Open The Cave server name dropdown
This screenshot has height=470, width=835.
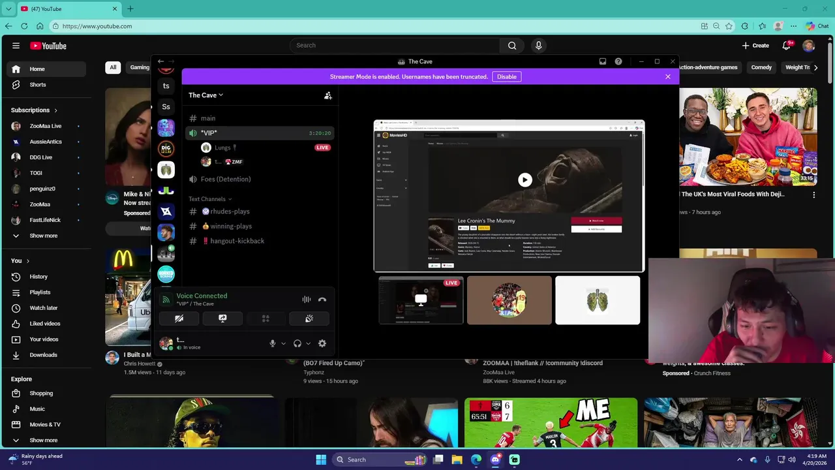[205, 95]
